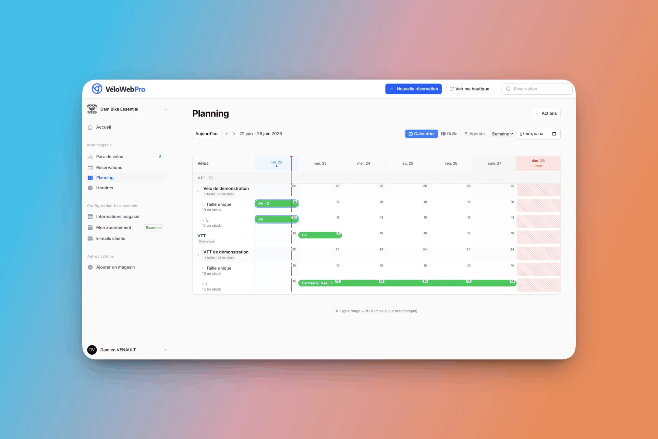Image resolution: width=658 pixels, height=439 pixels.
Task: Click the DV user avatar at sidebar bottom
Action: click(x=92, y=350)
